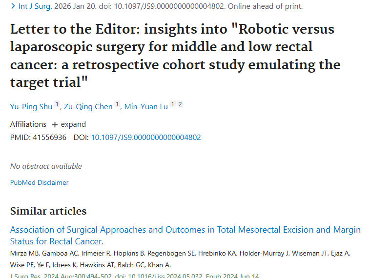Viewport: 371px width, 278px height.
Task: Click affiliation superscript 1 after Yu-Ping Shu
Action: pyautogui.click(x=57, y=105)
